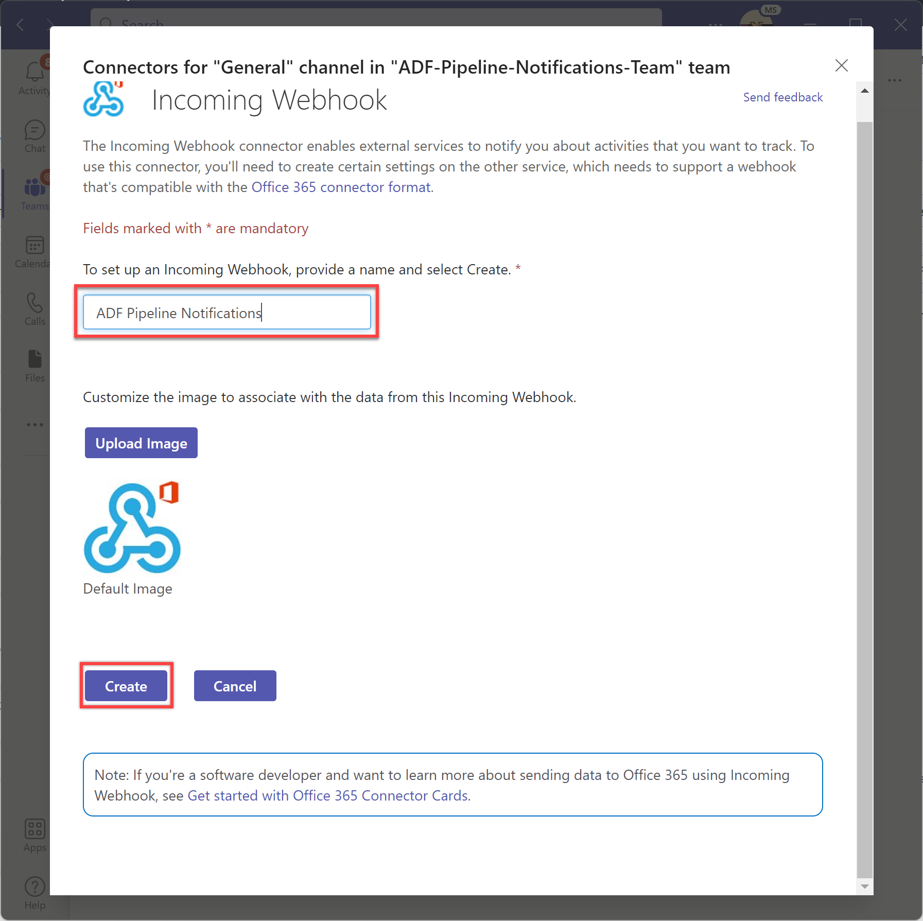Screen dimensions: 923x921
Task: Click the dialog scrollbar down arrow
Action: [x=865, y=887]
